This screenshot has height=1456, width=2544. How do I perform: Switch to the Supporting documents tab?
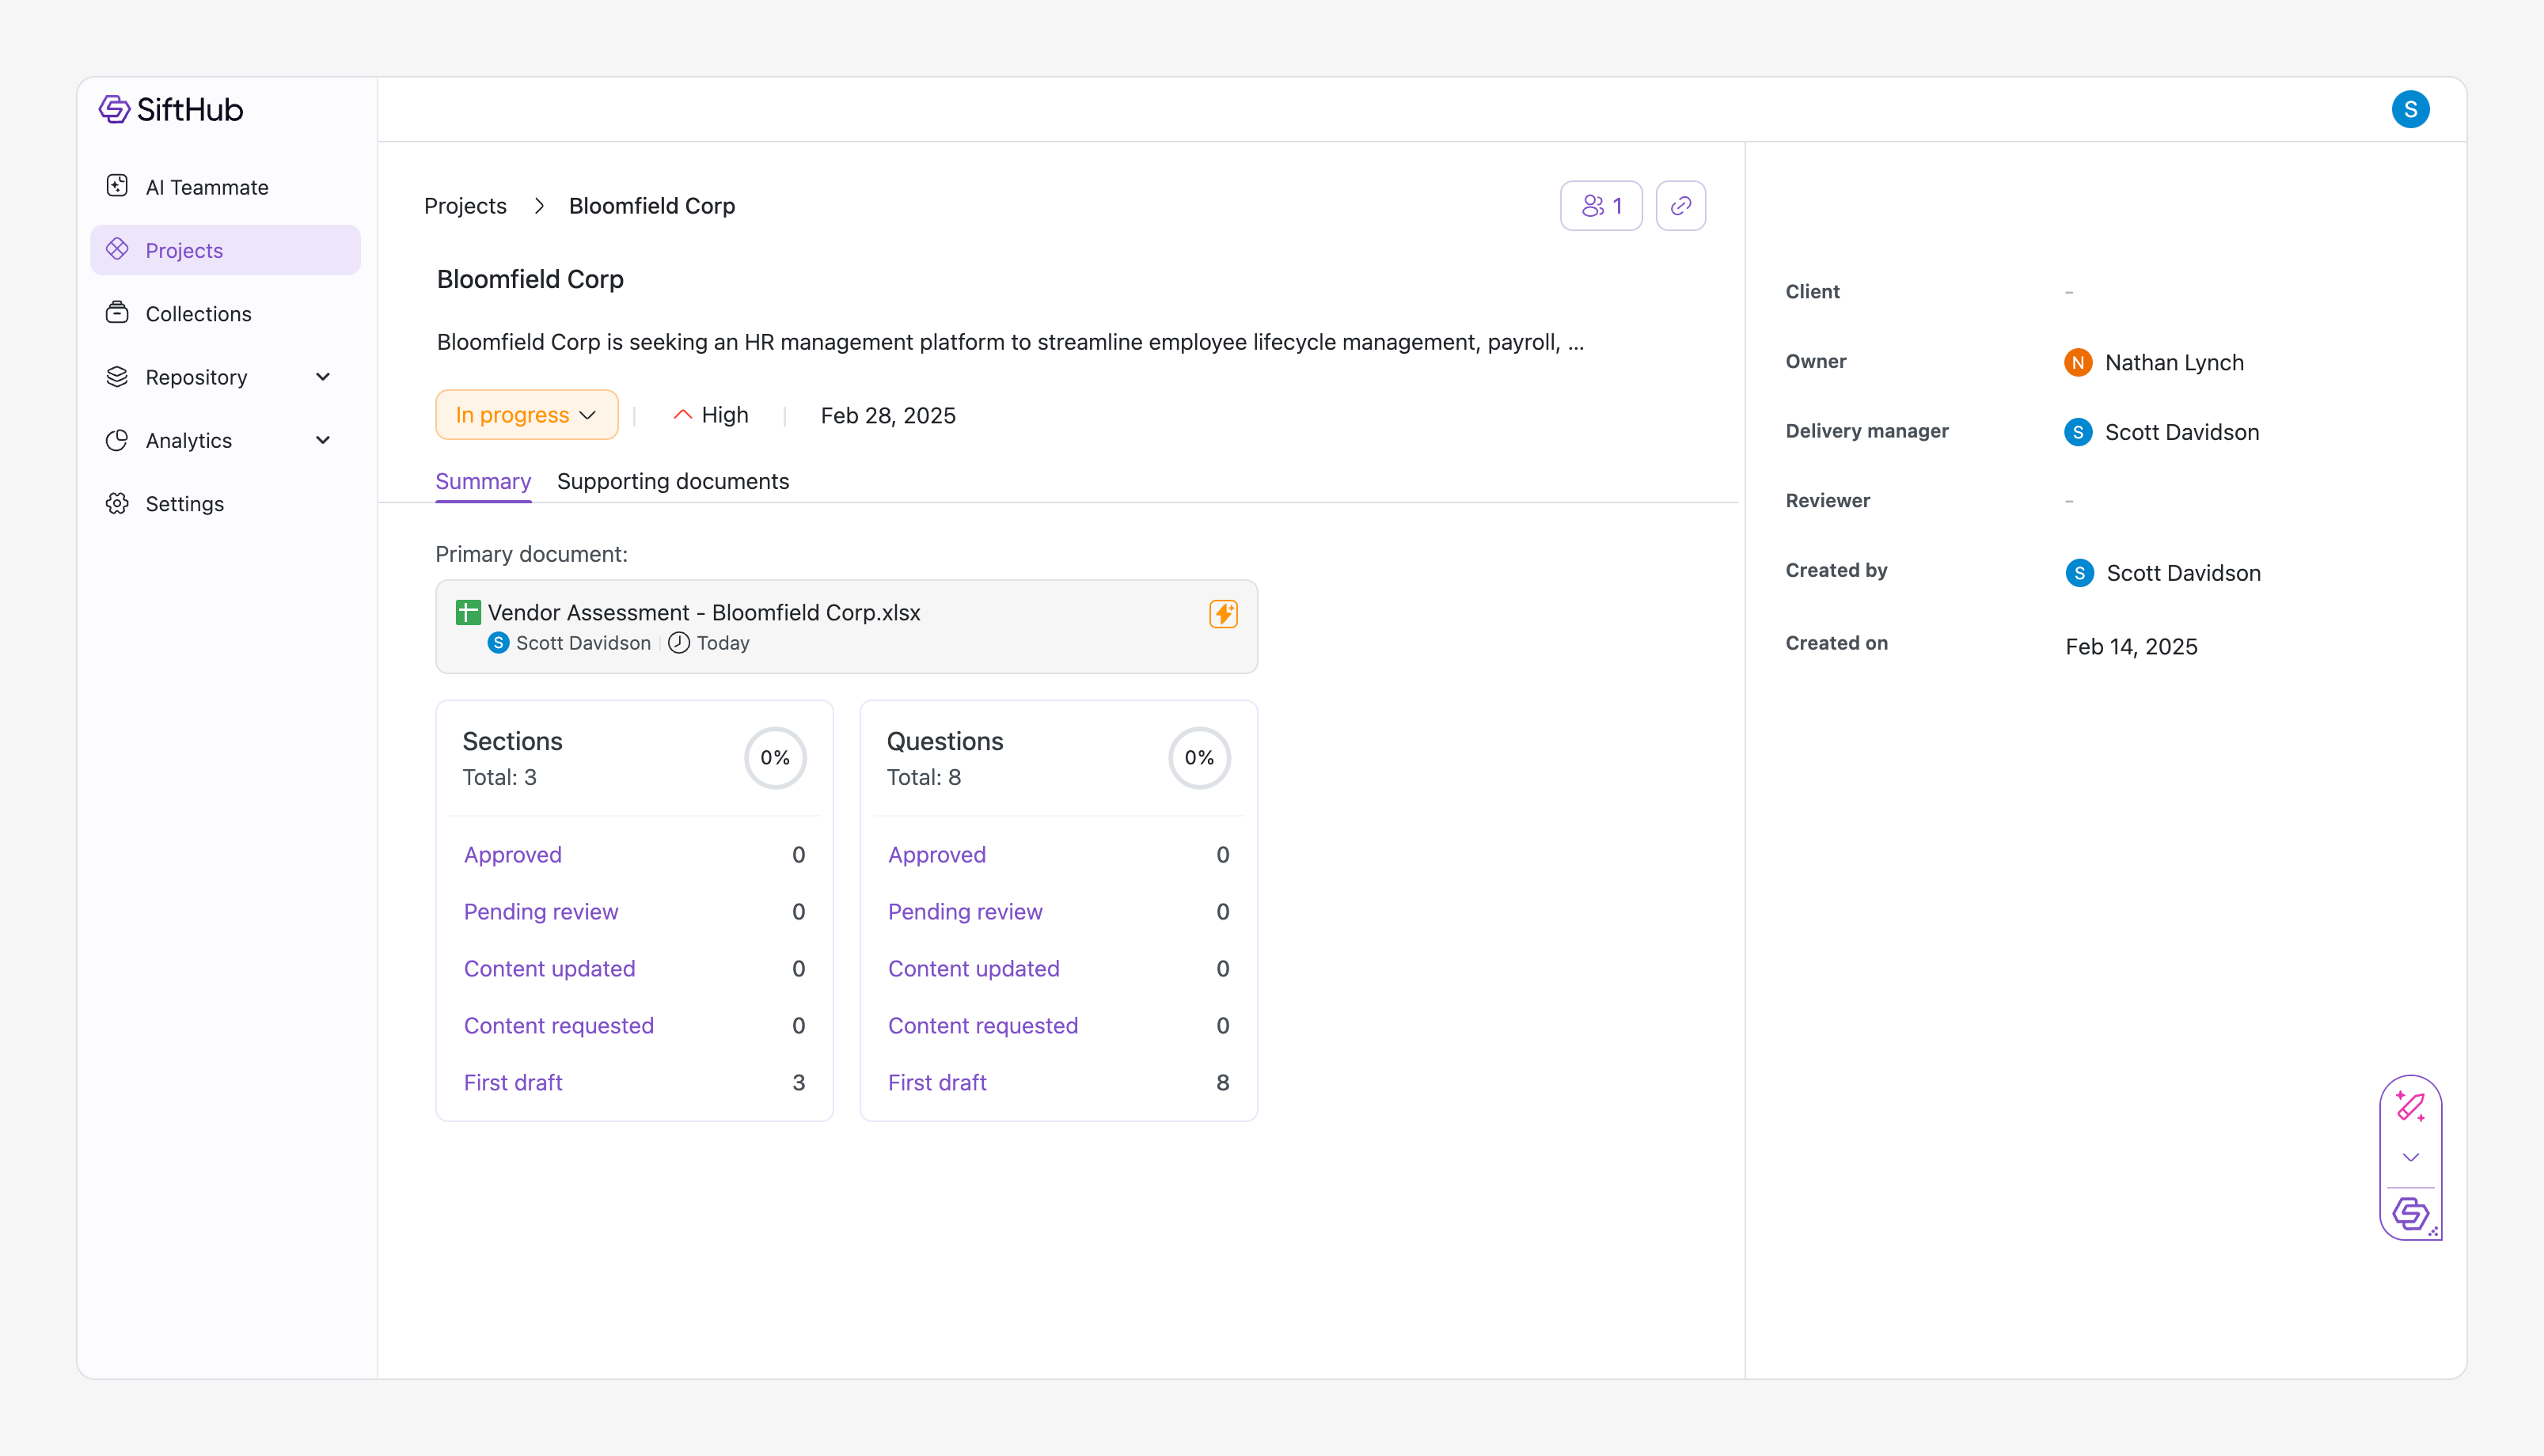pos(673,481)
